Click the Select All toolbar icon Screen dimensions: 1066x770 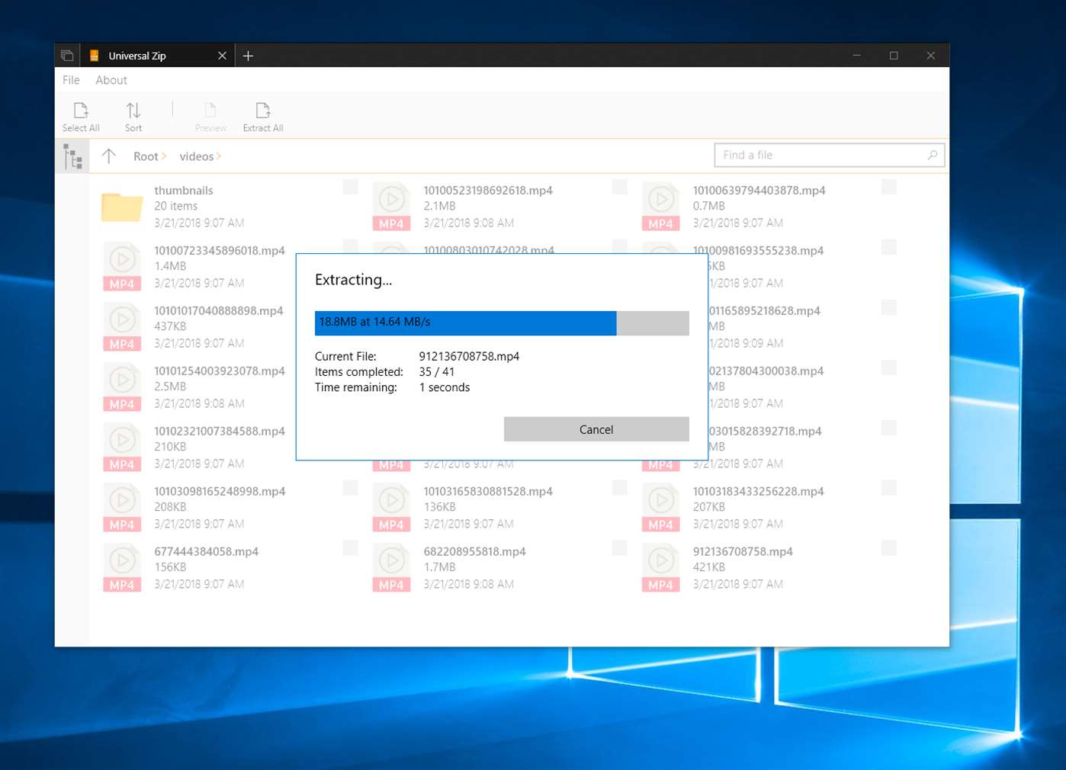click(x=81, y=111)
